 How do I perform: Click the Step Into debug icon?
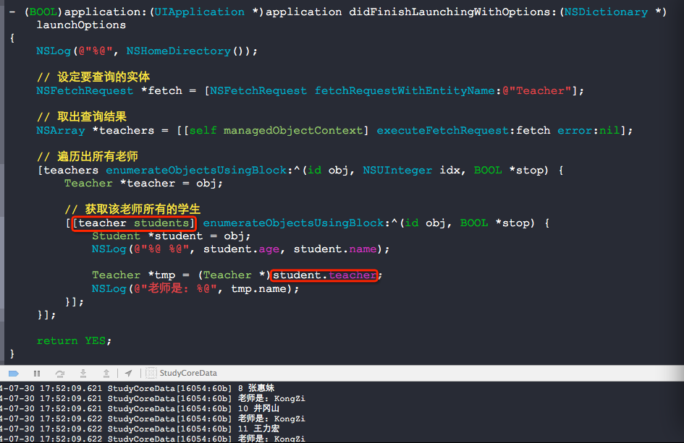(x=83, y=374)
